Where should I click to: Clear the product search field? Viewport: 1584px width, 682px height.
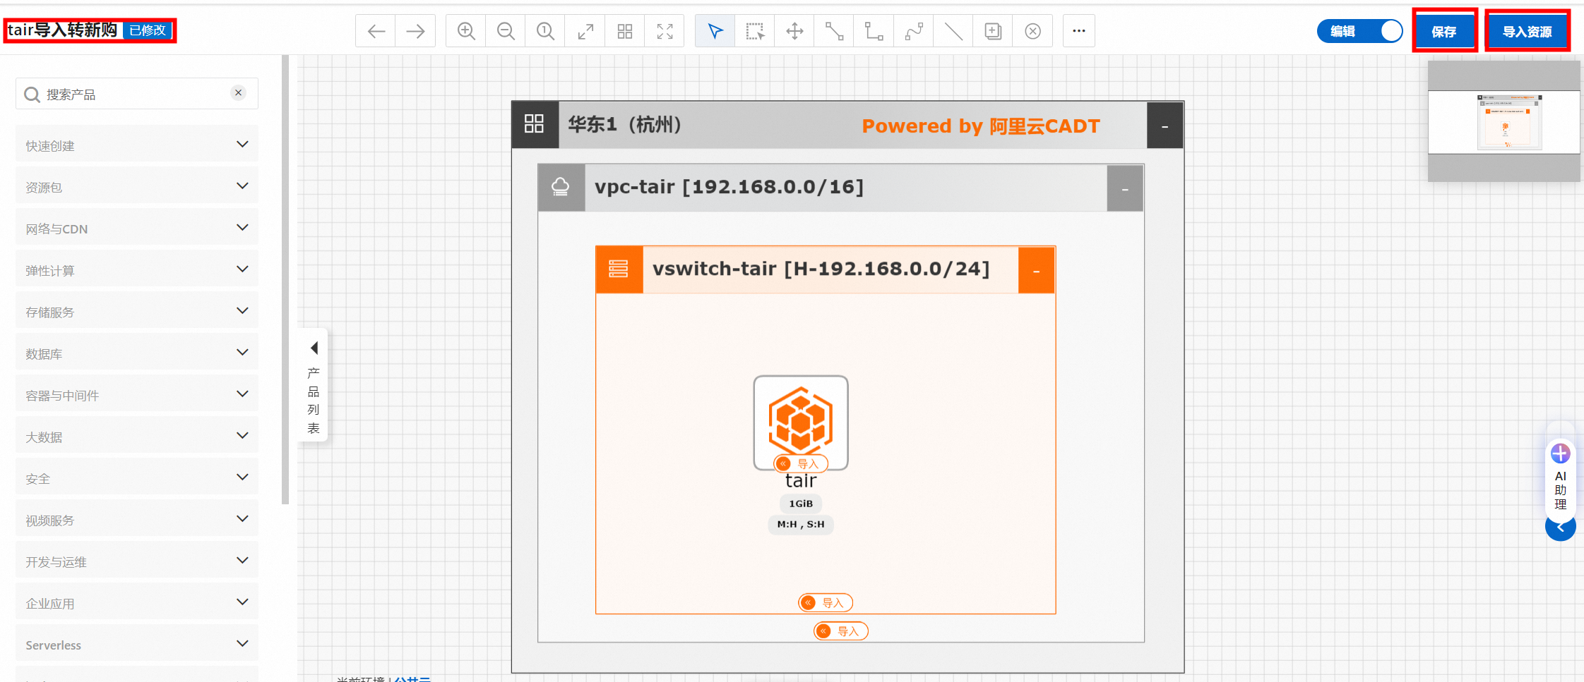[x=239, y=92]
